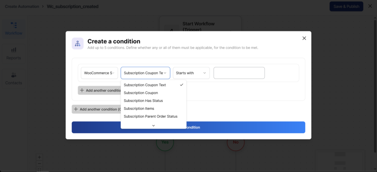
Task: Click the zoom out minus icon on canvas
Action: point(40,163)
